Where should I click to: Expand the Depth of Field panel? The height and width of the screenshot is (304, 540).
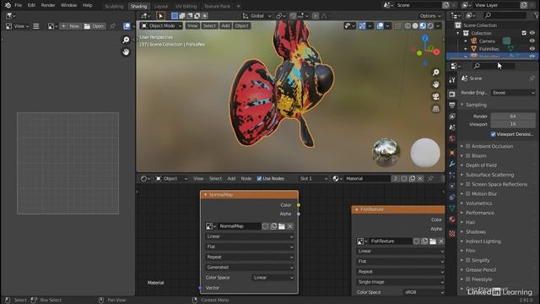[x=481, y=166]
